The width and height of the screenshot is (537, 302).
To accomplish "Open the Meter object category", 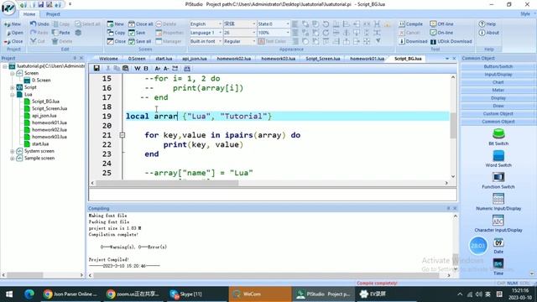I will tap(498, 90).
